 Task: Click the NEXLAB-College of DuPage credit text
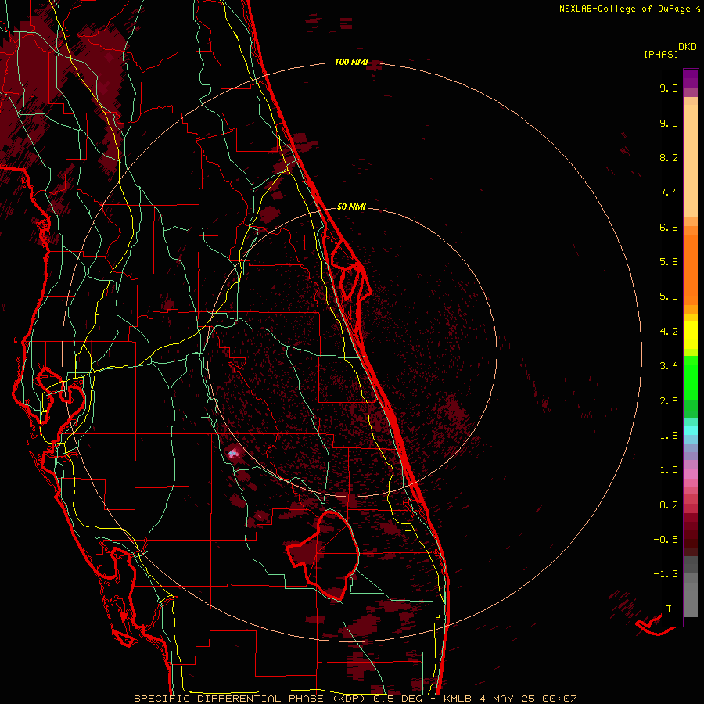[x=624, y=9]
